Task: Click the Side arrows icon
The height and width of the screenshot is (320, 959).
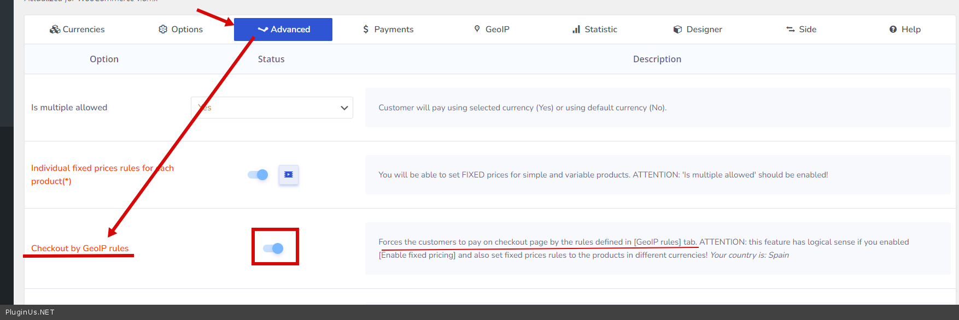Action: click(x=790, y=29)
